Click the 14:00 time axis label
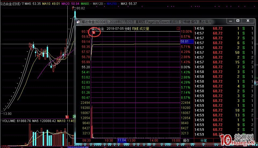 [154, 141]
